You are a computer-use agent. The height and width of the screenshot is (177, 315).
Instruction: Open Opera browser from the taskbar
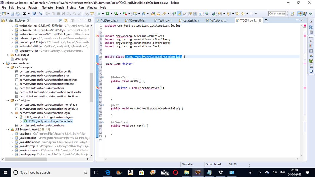(175, 172)
